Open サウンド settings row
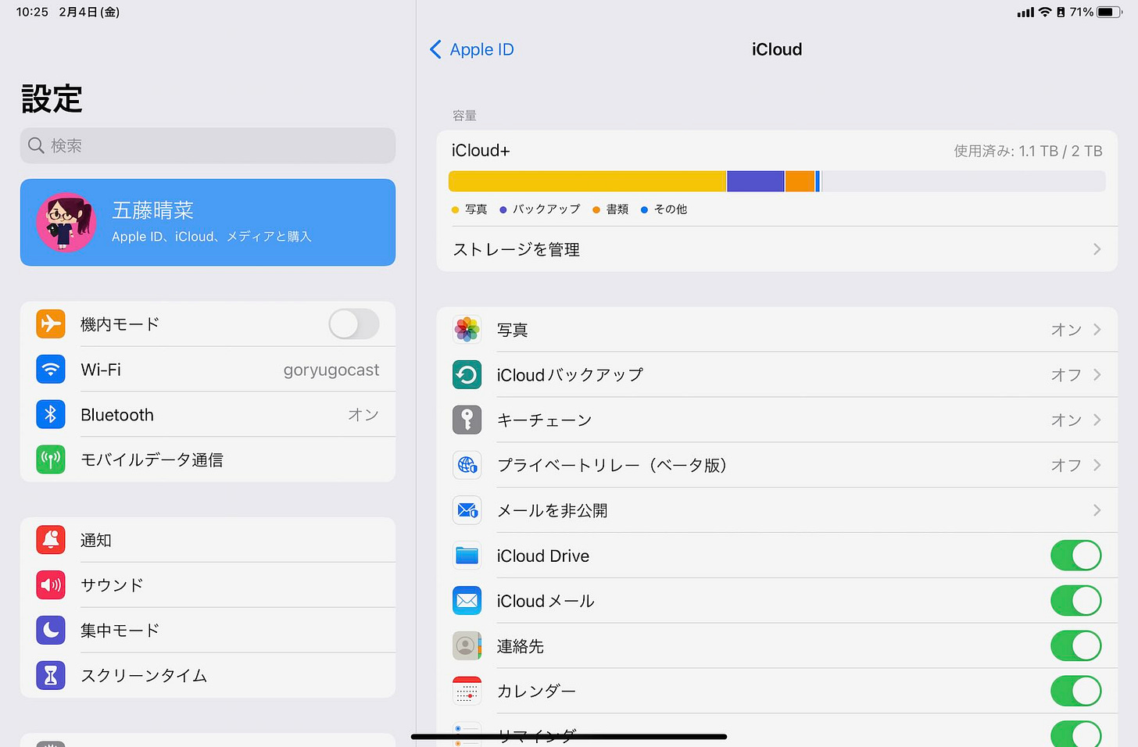 coord(208,584)
